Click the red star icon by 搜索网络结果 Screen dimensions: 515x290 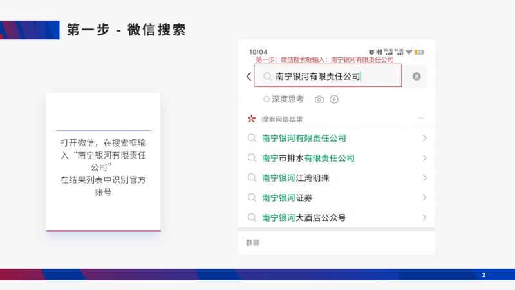coord(252,119)
